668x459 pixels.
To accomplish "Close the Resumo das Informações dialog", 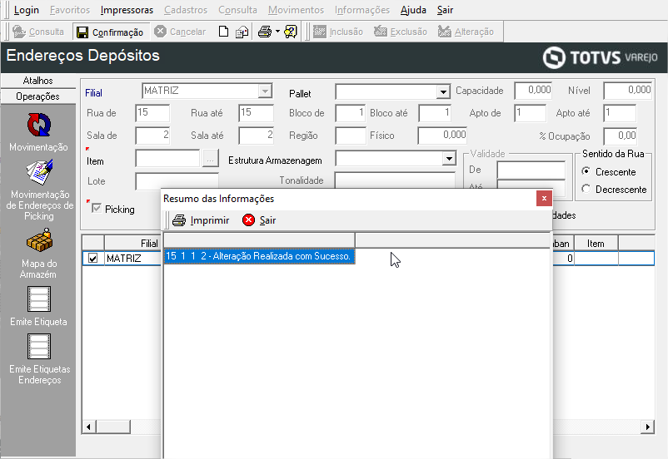I will point(544,198).
